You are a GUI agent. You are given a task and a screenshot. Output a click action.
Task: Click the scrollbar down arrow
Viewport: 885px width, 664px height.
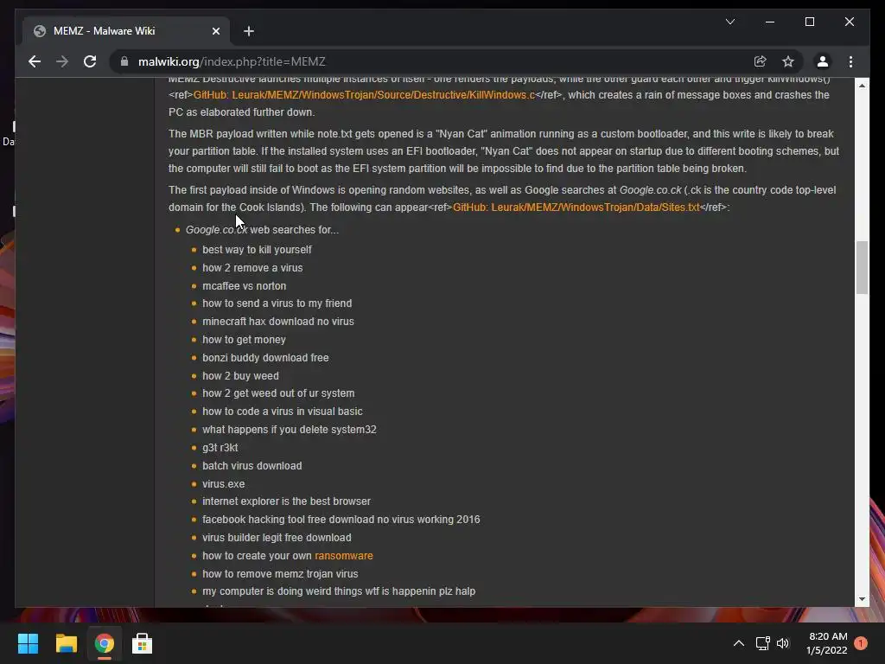coord(862,599)
